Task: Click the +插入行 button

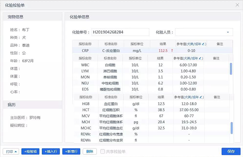Action: tap(51, 152)
